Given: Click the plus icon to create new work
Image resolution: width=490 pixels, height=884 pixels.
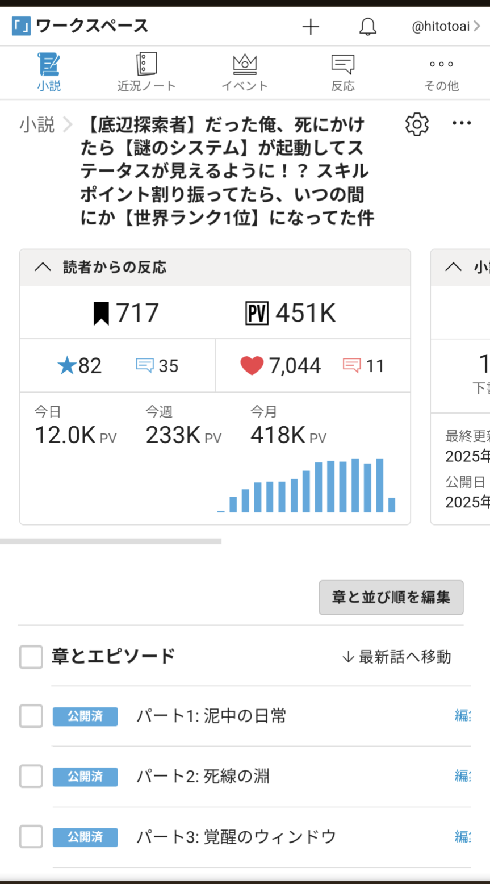Looking at the screenshot, I should point(311,27).
